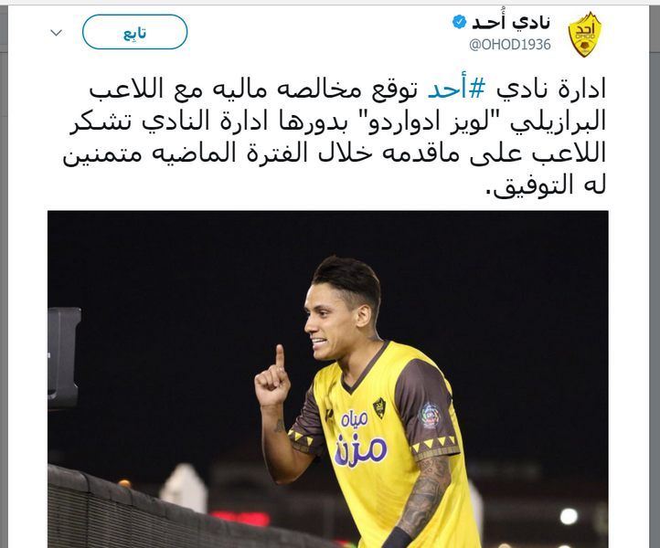Click the league badge on the sleeve
The width and height of the screenshot is (660, 548).
431,416
